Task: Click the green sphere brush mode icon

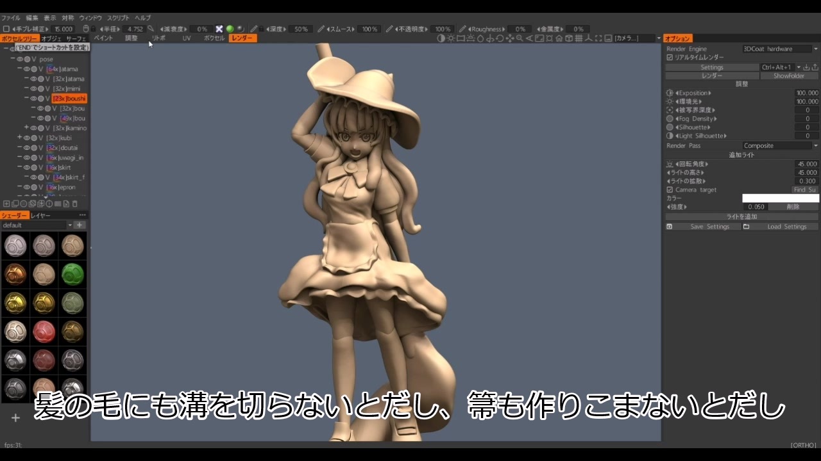Action: 230,29
